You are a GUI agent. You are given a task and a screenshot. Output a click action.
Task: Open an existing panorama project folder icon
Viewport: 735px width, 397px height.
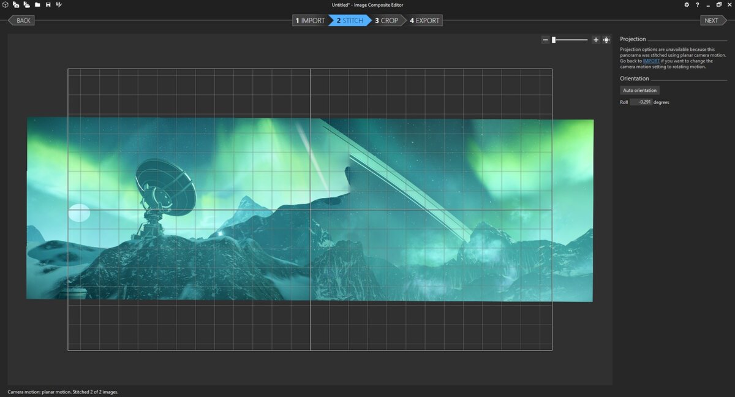(x=37, y=4)
